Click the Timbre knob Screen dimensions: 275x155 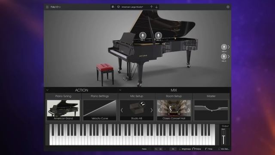pos(194,149)
